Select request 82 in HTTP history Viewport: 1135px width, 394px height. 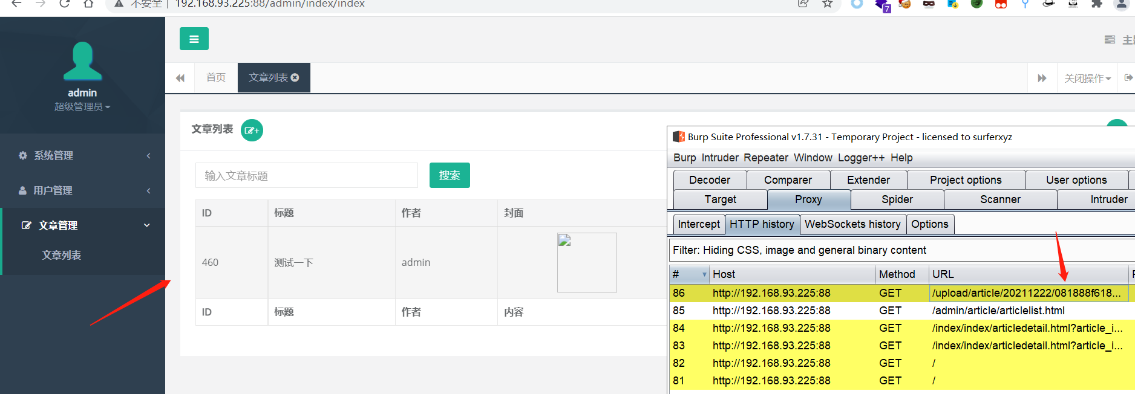coord(901,363)
